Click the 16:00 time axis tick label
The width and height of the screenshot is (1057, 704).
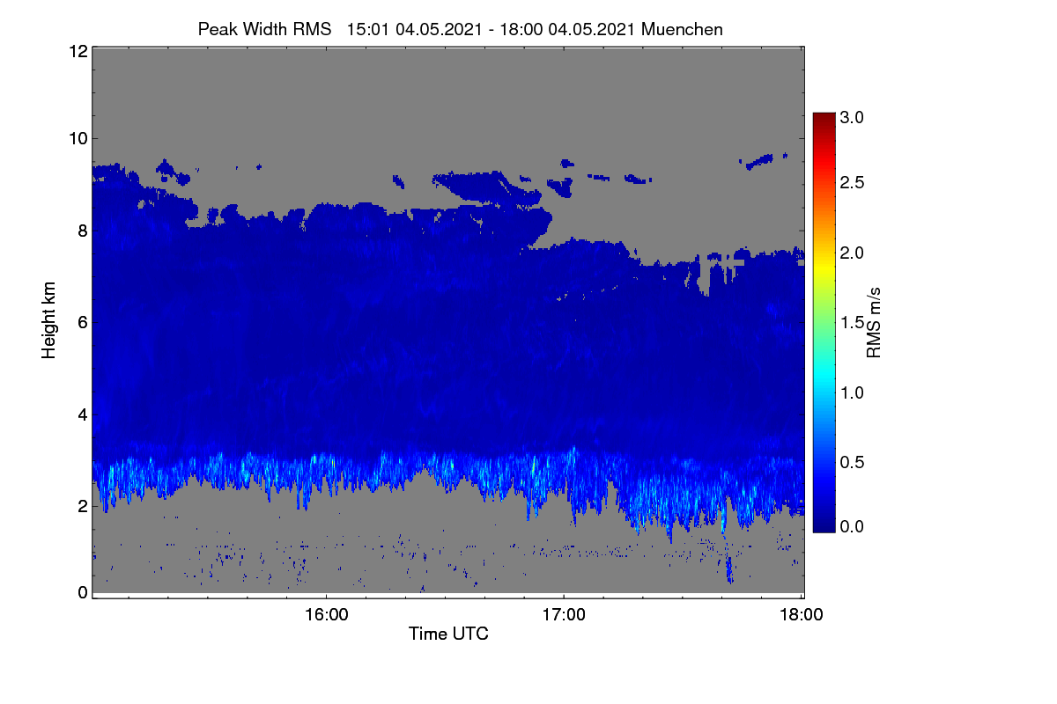point(326,614)
